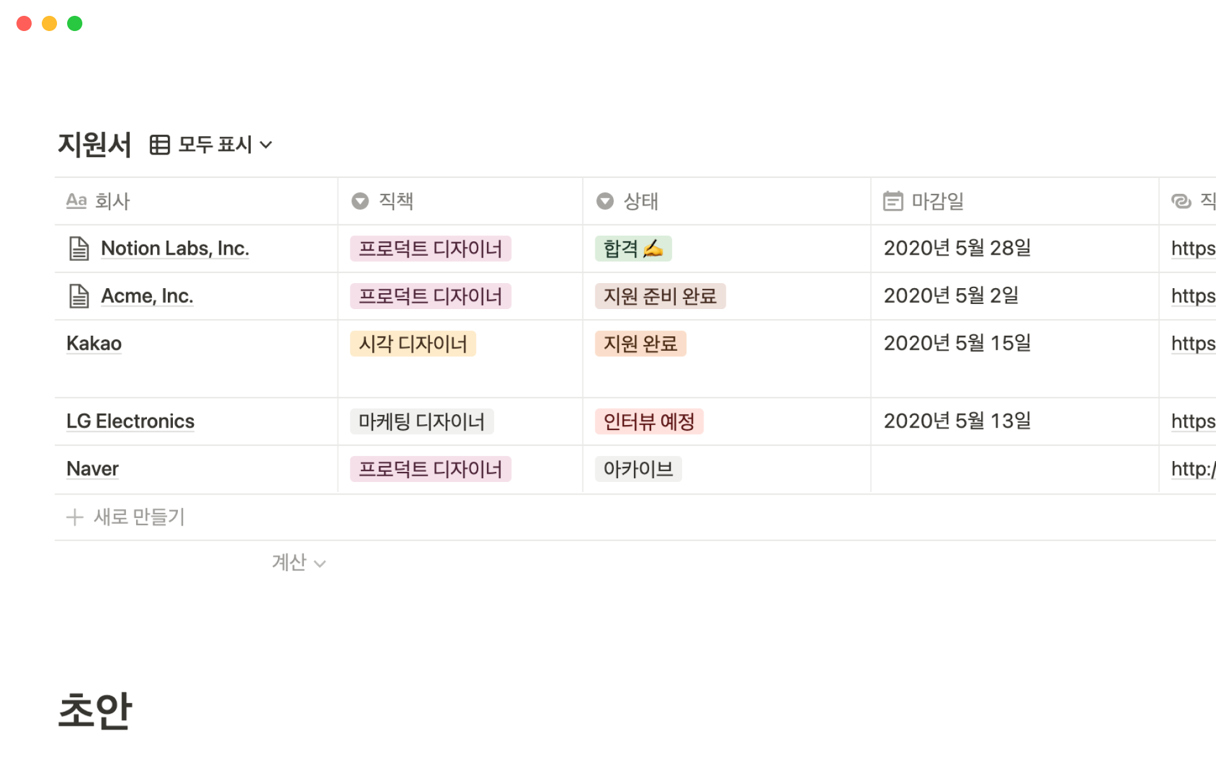Screen dimensions: 1216x760
Task: Click the empty deadline cell for Naver
Action: click(1013, 469)
